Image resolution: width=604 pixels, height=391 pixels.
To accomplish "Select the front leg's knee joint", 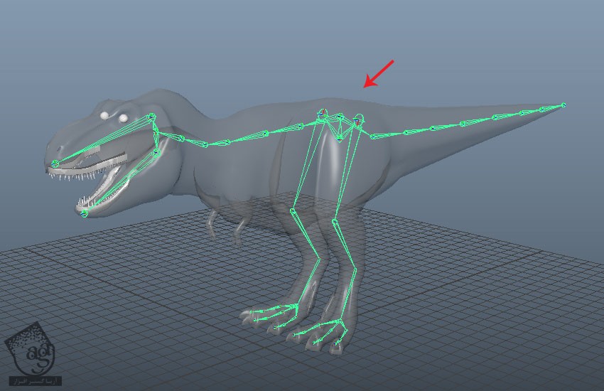I will [x=293, y=210].
